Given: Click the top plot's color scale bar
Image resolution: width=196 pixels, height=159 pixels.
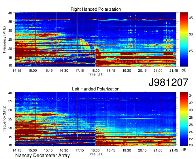Looking at the screenshot, I should point(184,39).
